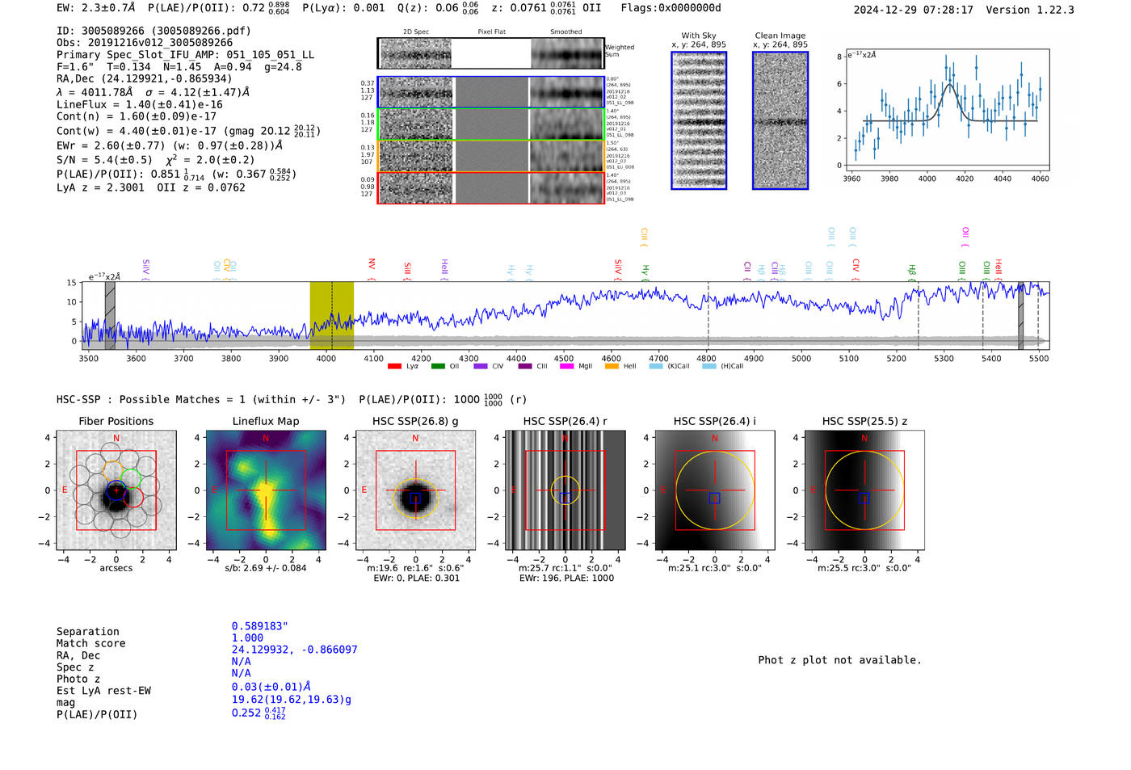Click the Flags:0x0000000d text
The width and height of the screenshot is (1131, 770).
[671, 8]
